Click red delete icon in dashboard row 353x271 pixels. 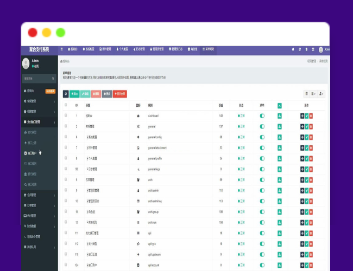coord(311,116)
